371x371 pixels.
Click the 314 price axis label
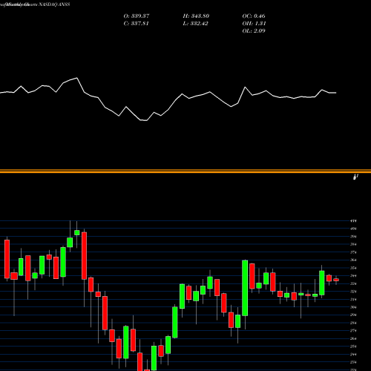(x=353, y=300)
